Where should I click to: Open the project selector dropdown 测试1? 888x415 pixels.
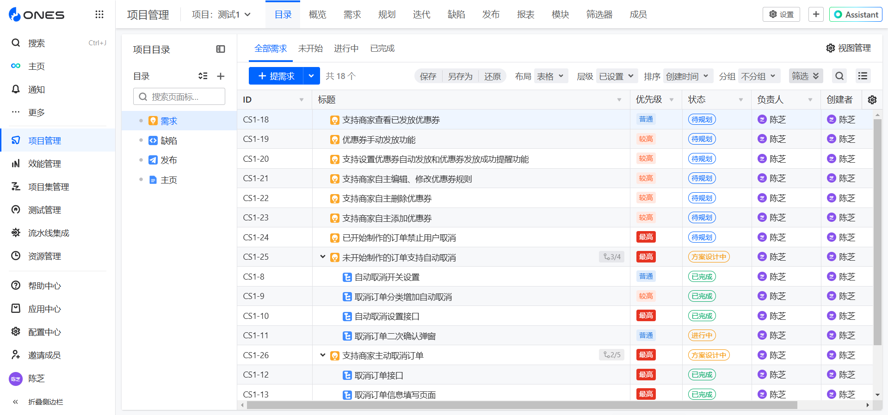tap(222, 15)
